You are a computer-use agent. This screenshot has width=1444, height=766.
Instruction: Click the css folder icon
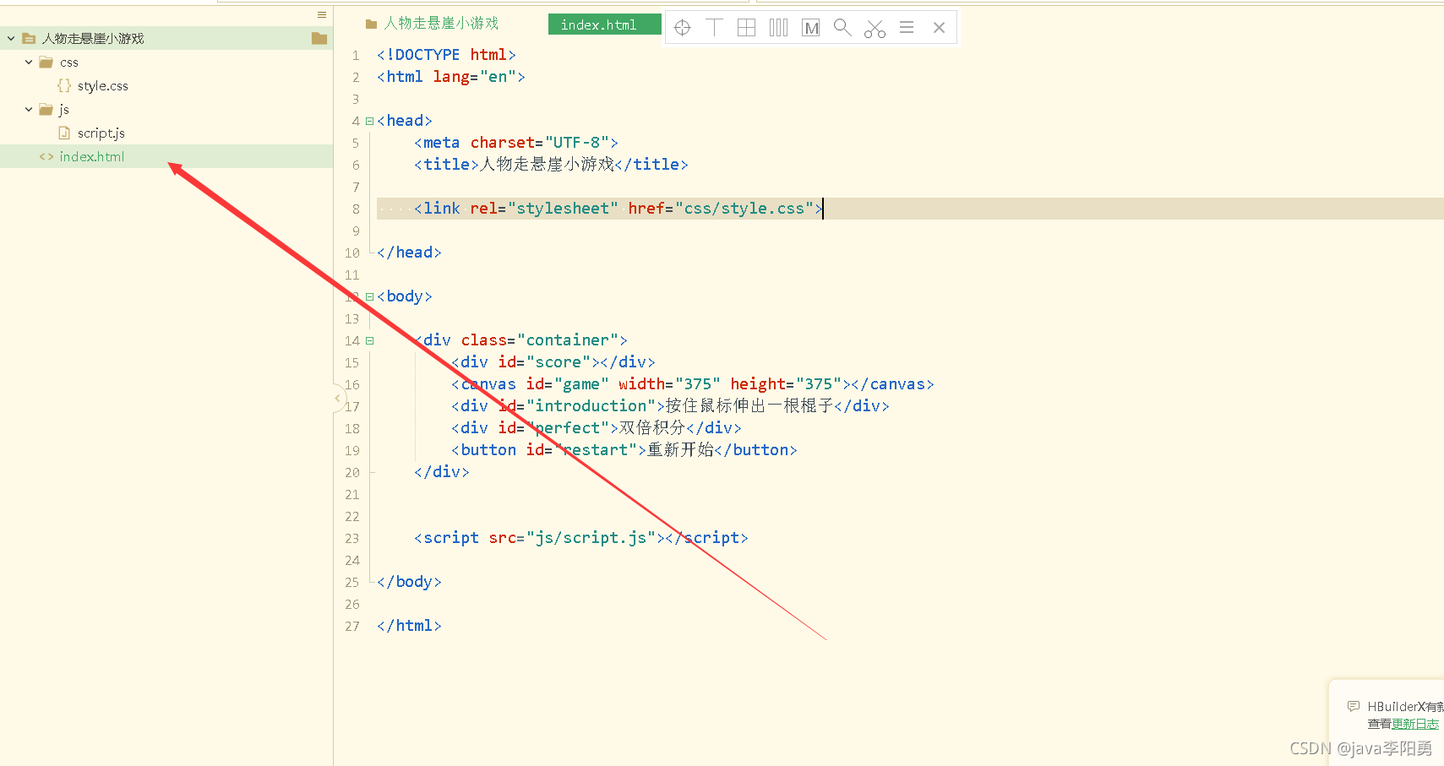(x=46, y=62)
